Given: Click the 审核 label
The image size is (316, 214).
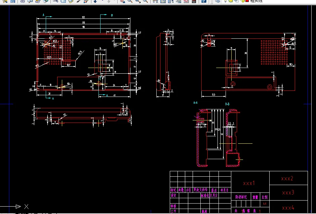Looking at the screenshot, I should pyautogui.click(x=173, y=206).
